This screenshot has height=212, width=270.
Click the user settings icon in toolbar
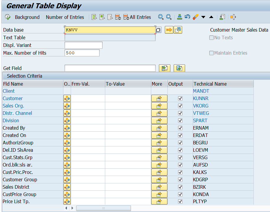coord(222,17)
